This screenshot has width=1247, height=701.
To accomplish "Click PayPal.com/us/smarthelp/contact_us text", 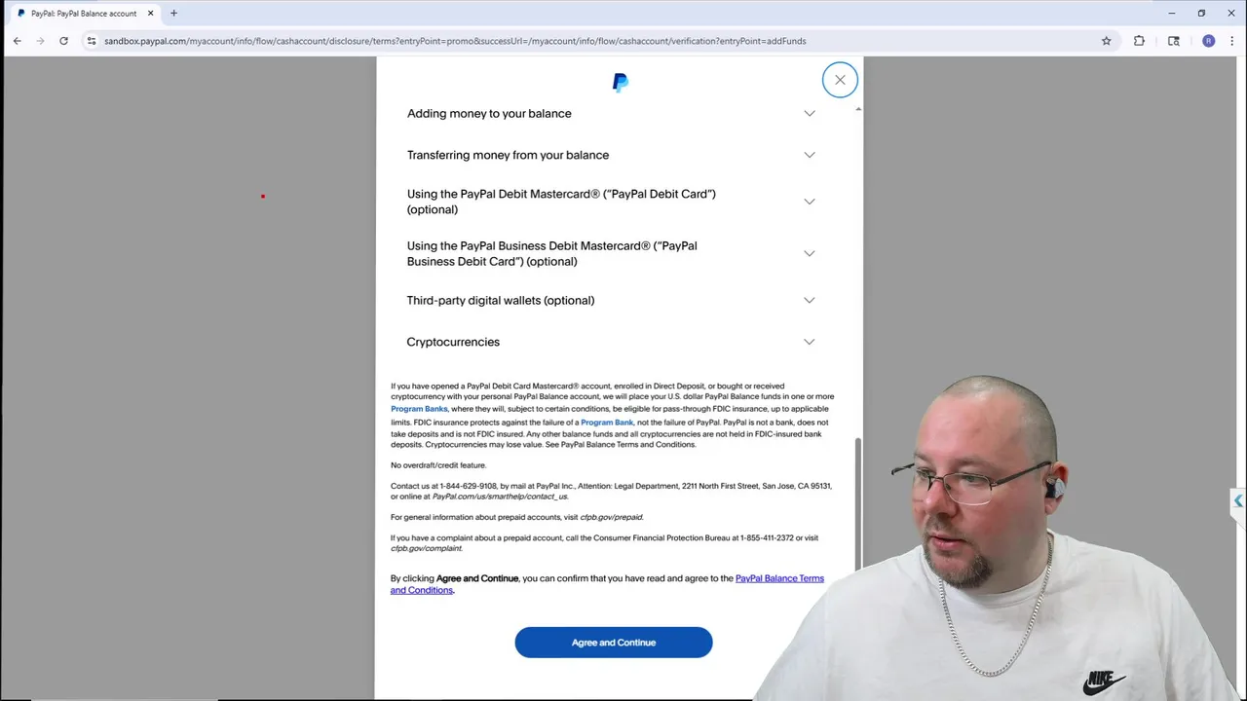I will (500, 497).
